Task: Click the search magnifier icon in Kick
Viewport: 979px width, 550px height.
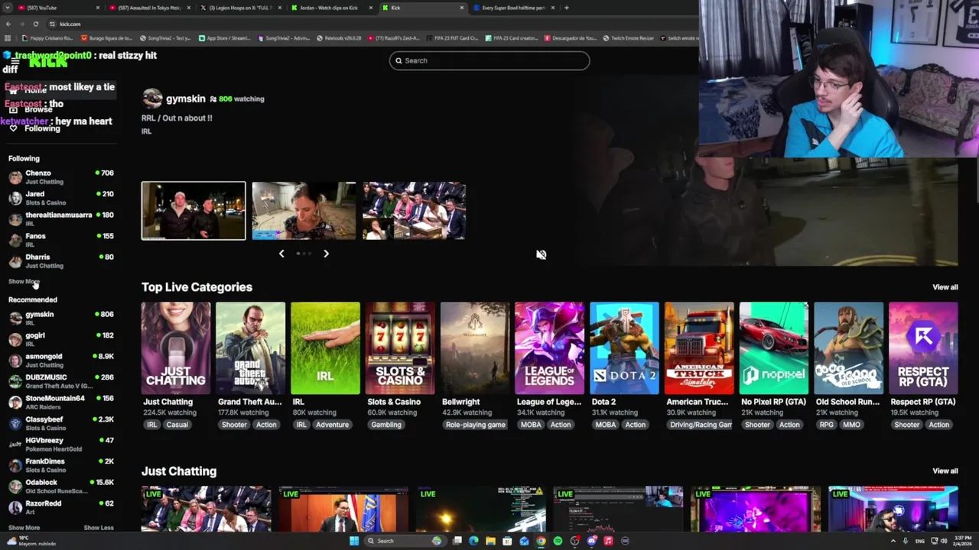Action: pos(398,60)
